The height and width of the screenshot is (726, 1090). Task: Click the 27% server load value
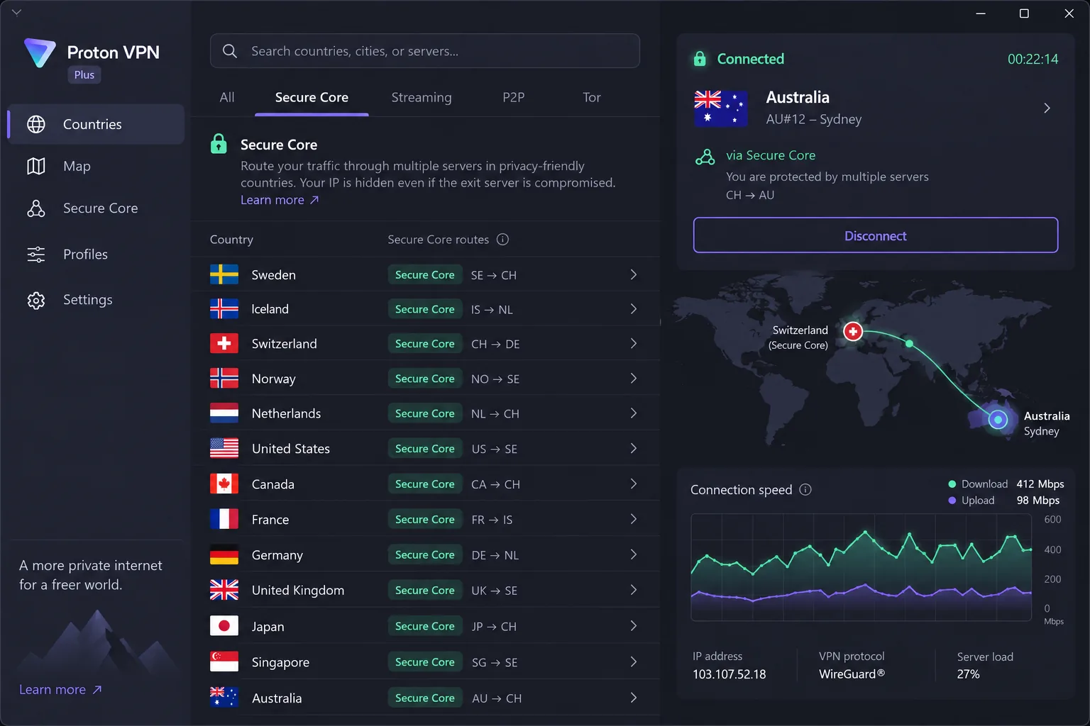coord(969,674)
